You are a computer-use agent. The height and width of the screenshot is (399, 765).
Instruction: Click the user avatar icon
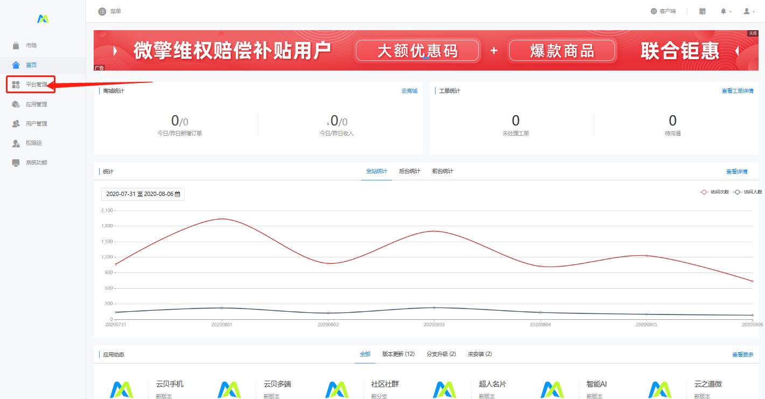coord(747,11)
